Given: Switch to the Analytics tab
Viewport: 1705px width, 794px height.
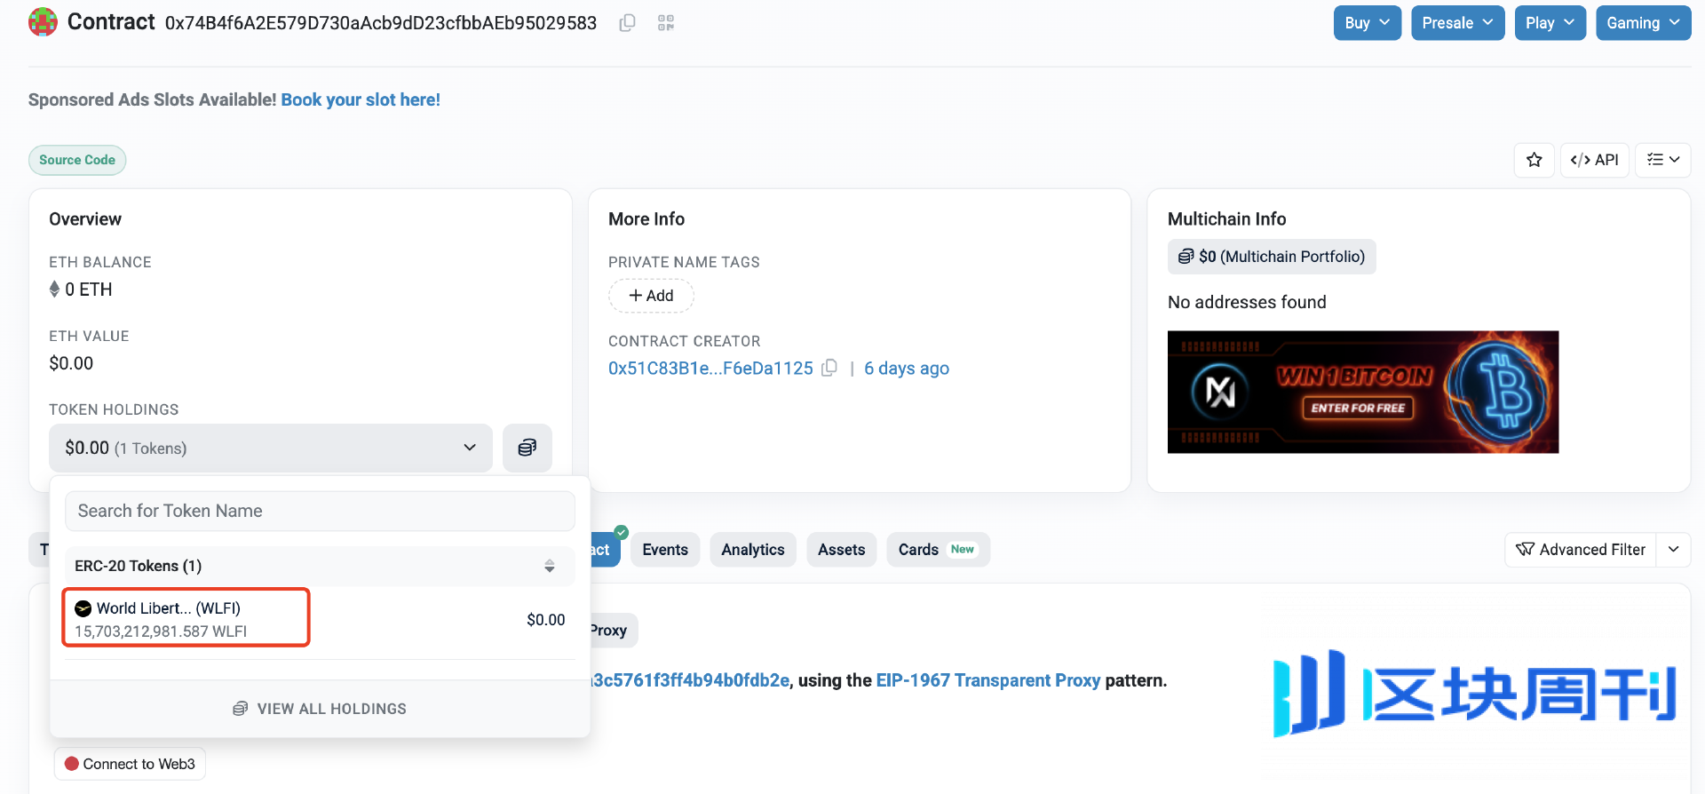Looking at the screenshot, I should pos(752,550).
